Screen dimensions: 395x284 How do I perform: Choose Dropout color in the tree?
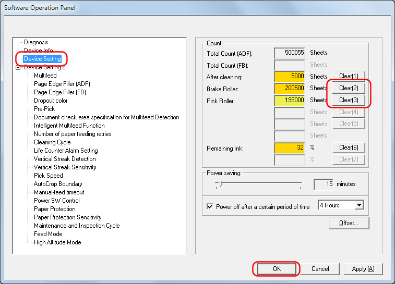[51, 101]
